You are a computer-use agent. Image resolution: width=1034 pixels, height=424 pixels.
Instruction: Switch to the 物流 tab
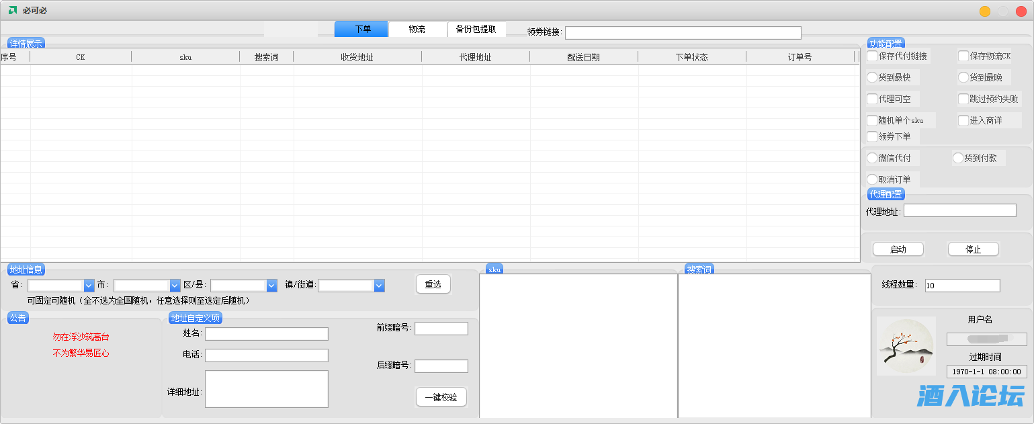pos(417,30)
